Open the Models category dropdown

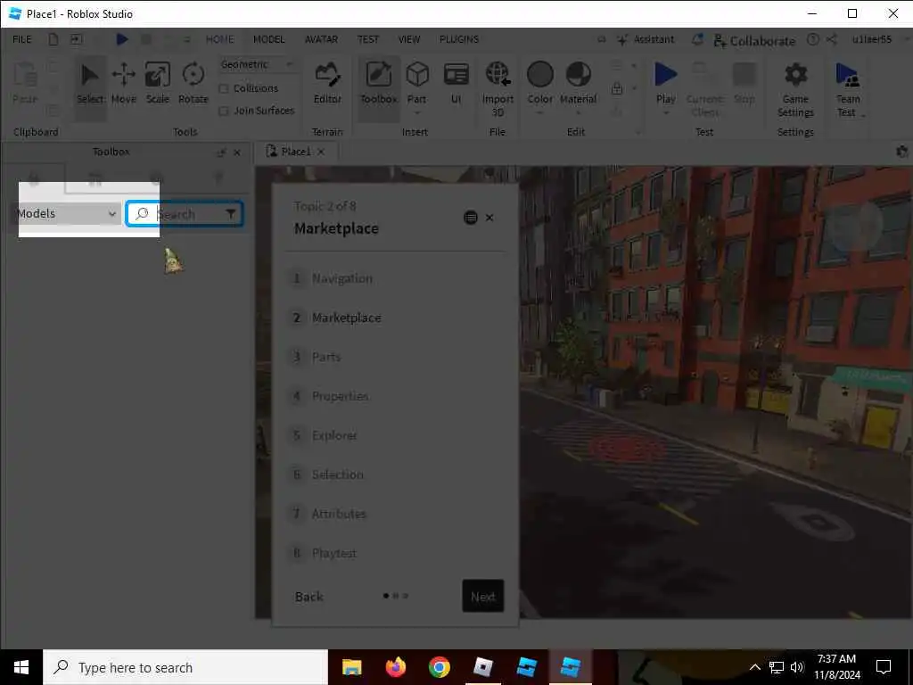tap(66, 214)
